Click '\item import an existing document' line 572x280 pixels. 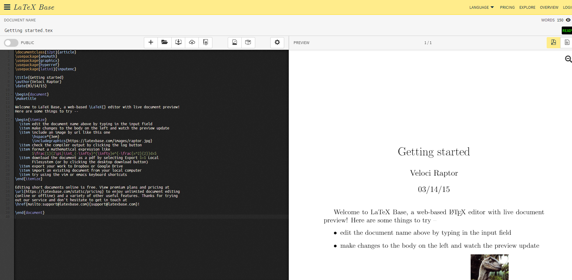[x=80, y=170]
